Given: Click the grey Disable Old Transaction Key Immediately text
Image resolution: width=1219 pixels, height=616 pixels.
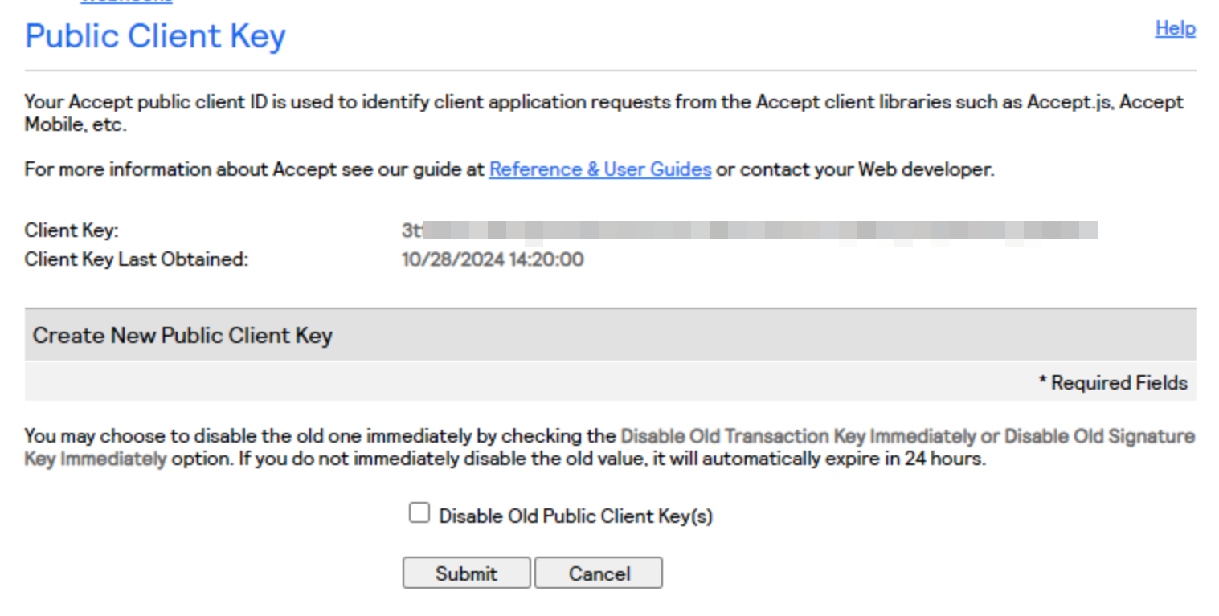Looking at the screenshot, I should click(798, 437).
